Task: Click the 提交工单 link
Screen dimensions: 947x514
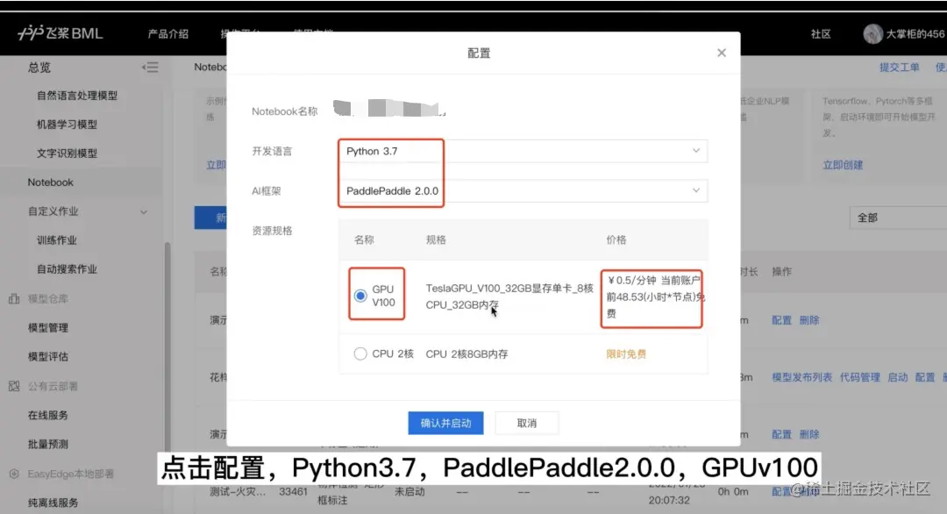Action: 900,67
